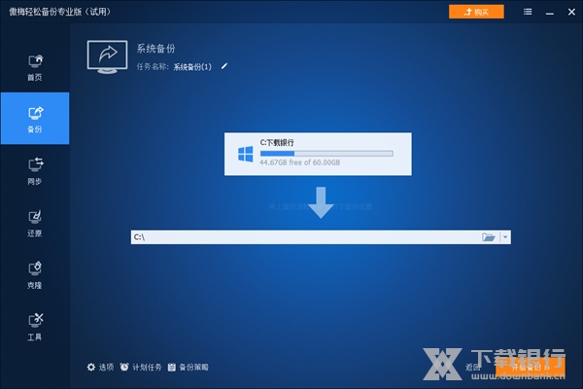Open the 克隆 clone sidebar section

tap(35, 275)
